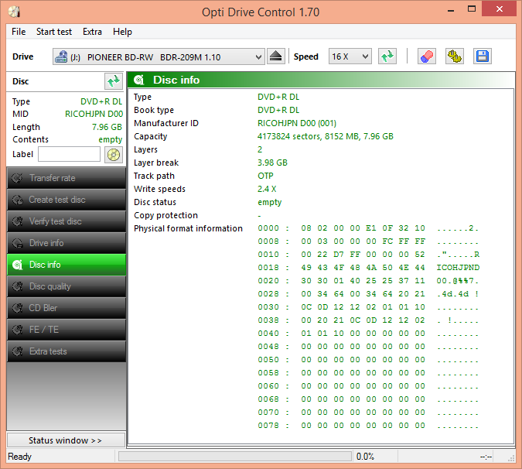Viewport: 522px width, 469px height.
Task: Click the Opti Drive Control app icon
Action: [x=15, y=12]
